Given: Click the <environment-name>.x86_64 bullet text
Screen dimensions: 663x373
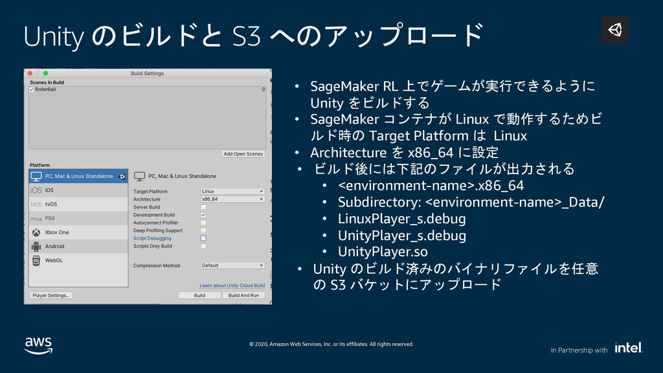Looking at the screenshot, I should coord(431,186).
